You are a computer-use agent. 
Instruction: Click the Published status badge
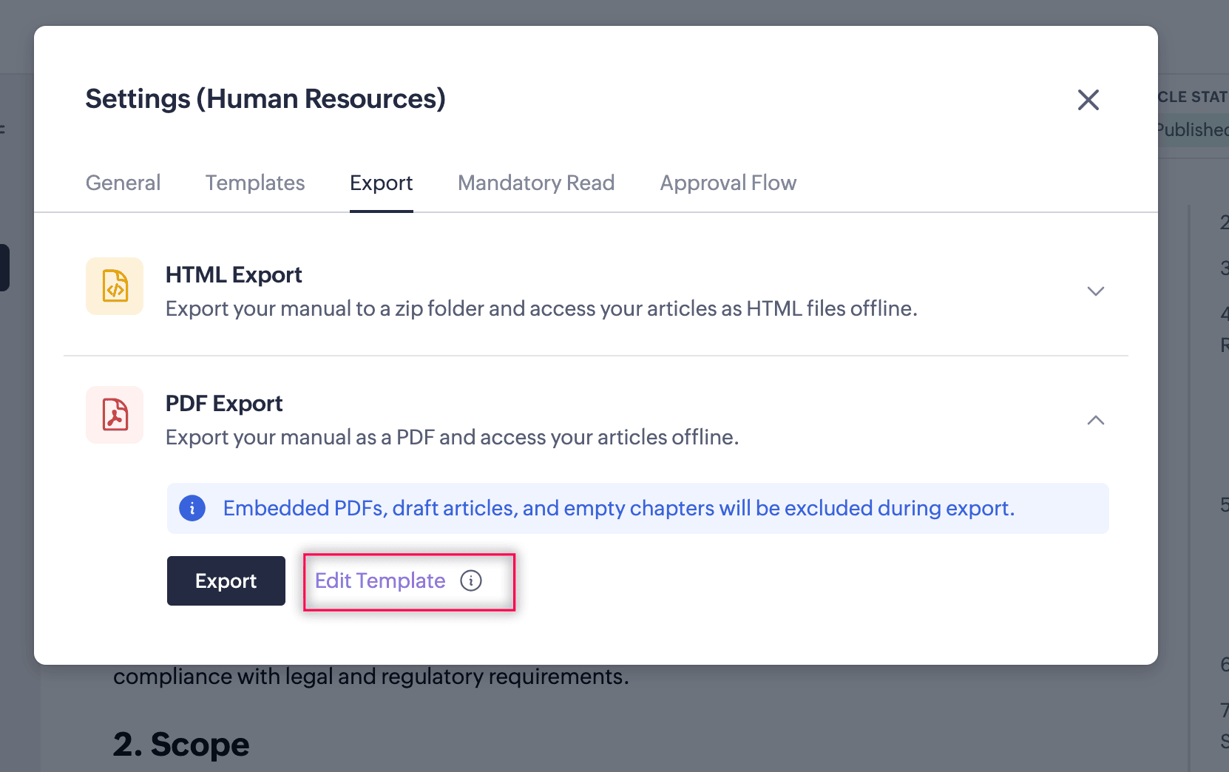click(1192, 130)
